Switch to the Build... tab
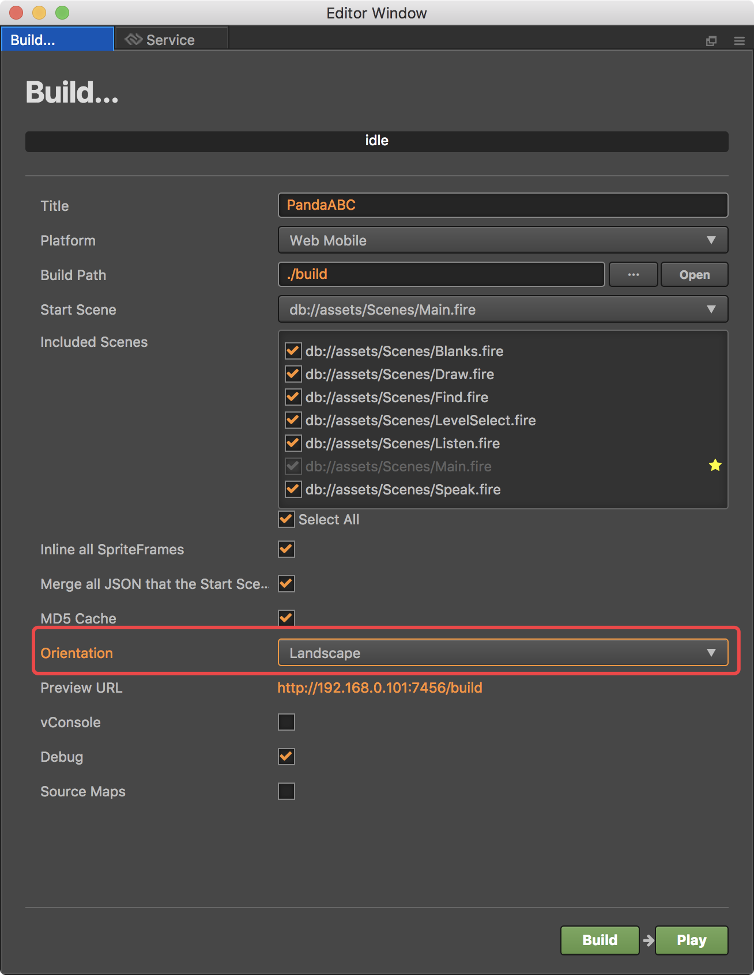Screen dimensions: 754x975 pos(57,39)
